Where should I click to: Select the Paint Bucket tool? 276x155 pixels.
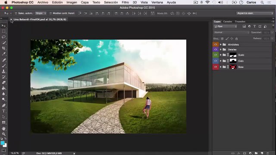(4, 88)
